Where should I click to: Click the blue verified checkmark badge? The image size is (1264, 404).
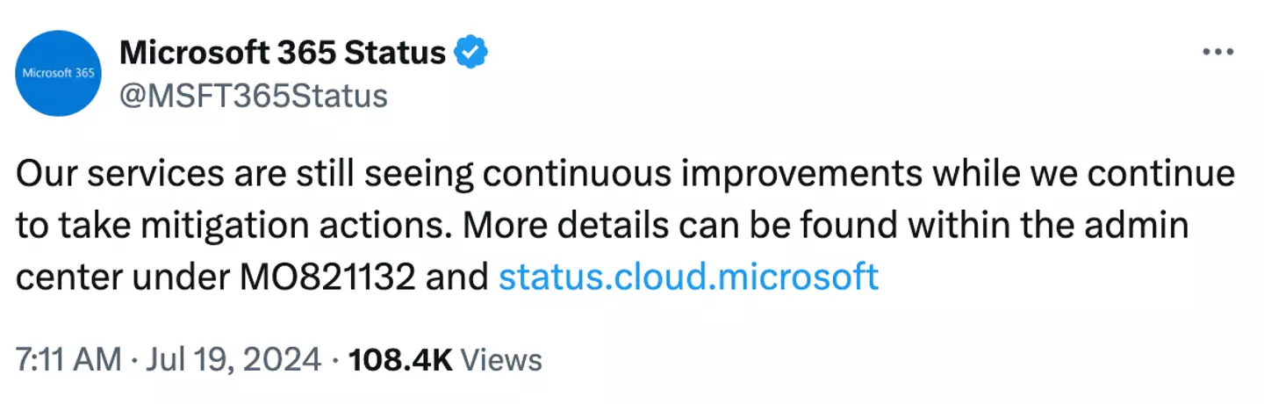471,54
